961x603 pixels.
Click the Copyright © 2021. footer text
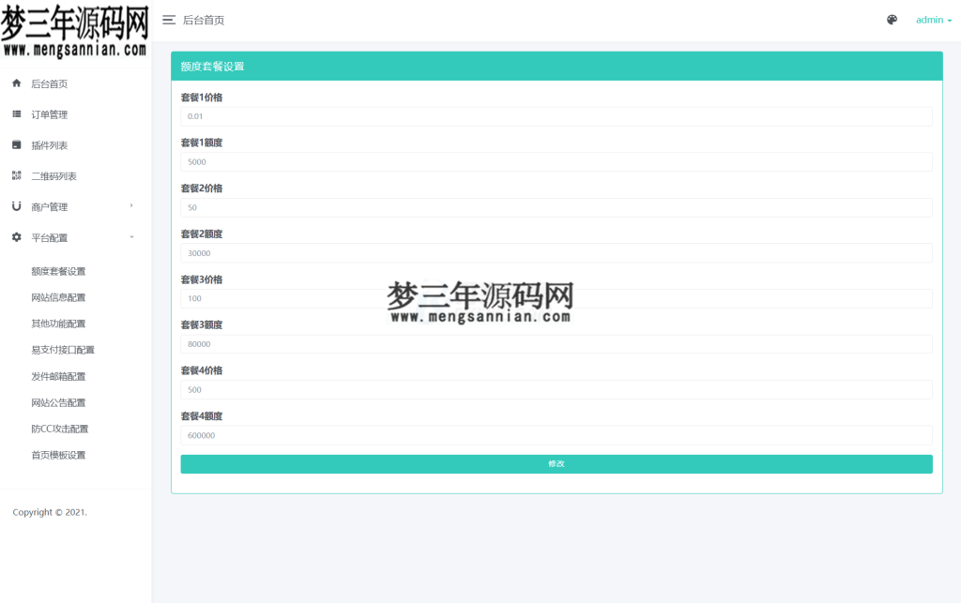50,512
